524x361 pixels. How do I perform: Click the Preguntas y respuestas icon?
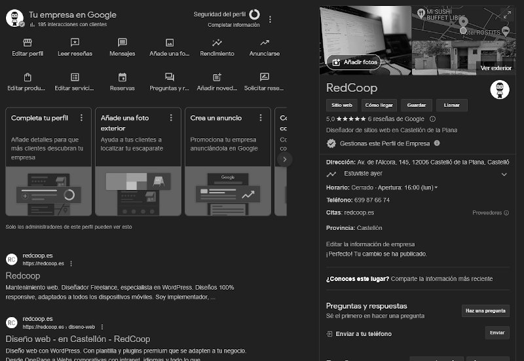(170, 77)
